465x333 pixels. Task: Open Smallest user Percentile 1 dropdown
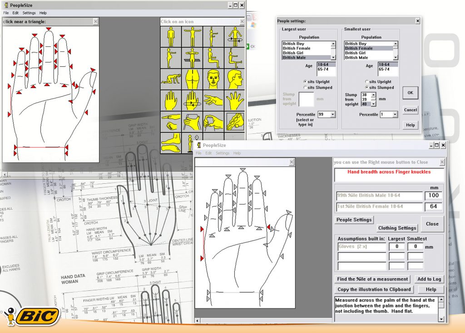click(x=395, y=114)
